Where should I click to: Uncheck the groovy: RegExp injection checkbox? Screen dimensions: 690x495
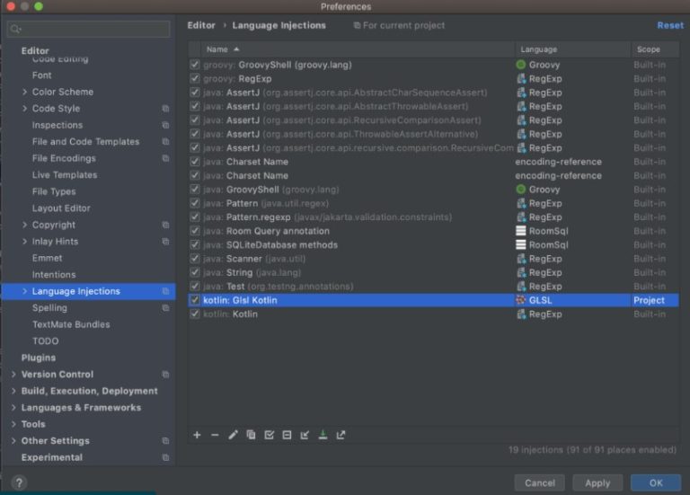pos(195,79)
